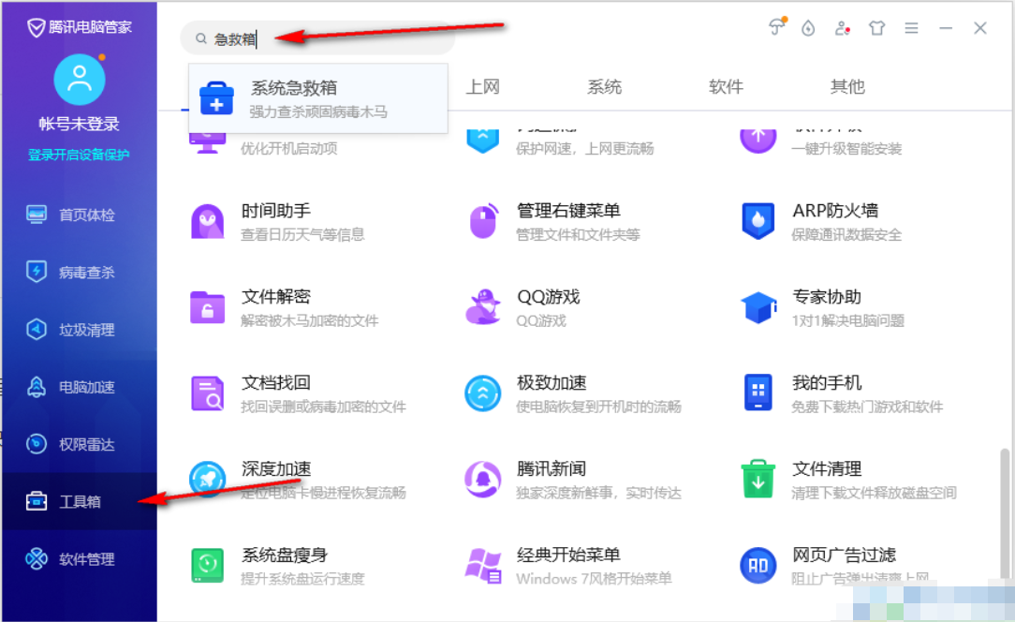
Task: Click the 腾讯电脑管家 shield logo
Action: (37, 28)
